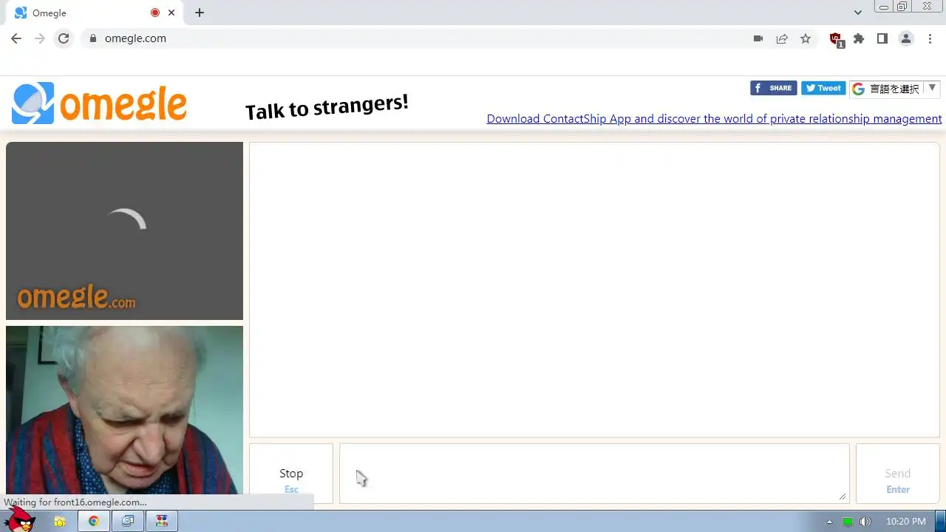Viewport: 946px width, 532px height.
Task: Open the volume speaker control
Action: click(865, 522)
